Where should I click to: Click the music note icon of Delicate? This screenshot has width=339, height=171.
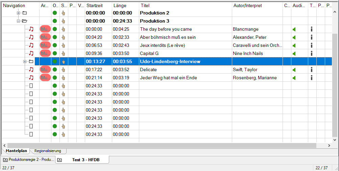pos(31,70)
